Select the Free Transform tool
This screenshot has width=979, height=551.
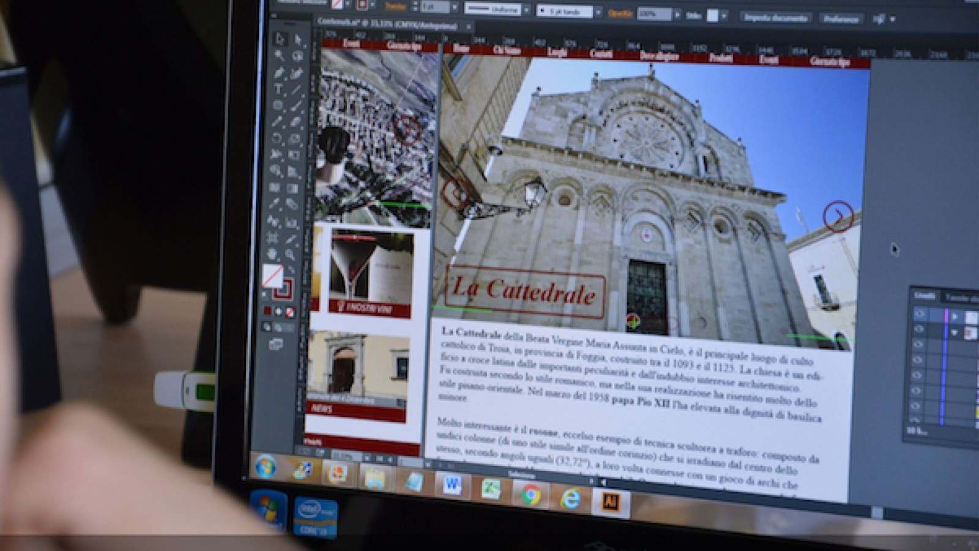(295, 155)
